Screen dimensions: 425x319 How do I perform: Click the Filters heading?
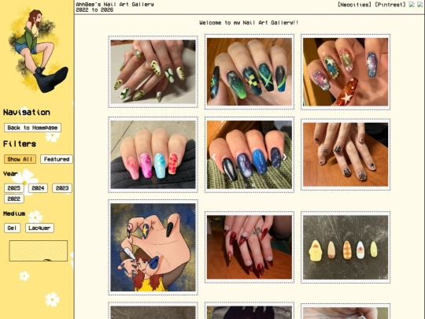click(20, 144)
